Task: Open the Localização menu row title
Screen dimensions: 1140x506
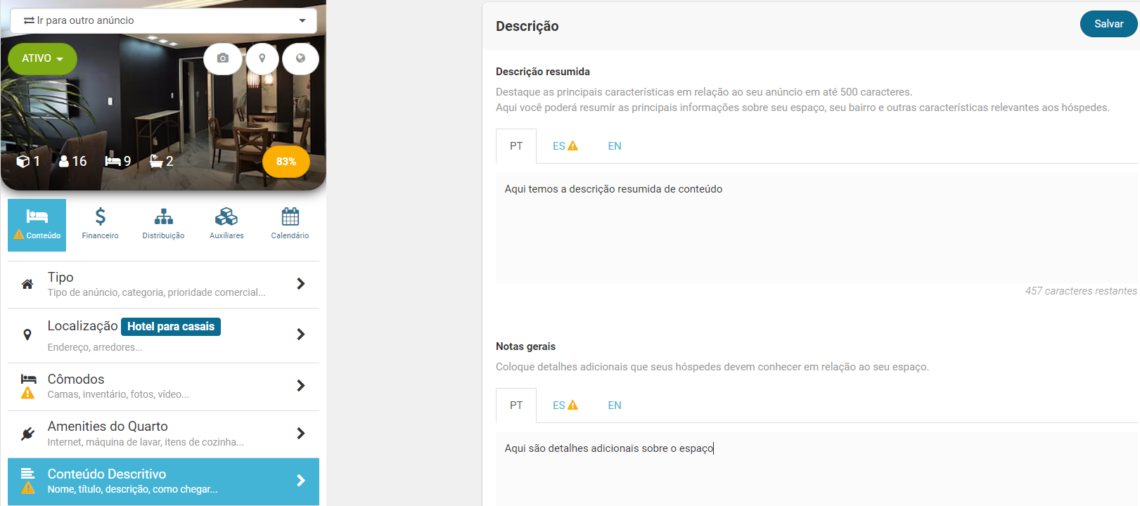Action: [82, 326]
